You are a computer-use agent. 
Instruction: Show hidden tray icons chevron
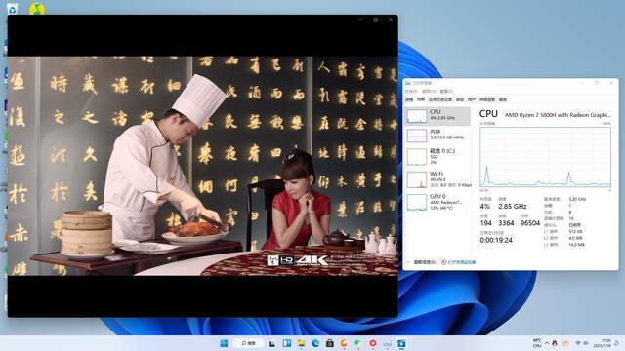[547, 343]
